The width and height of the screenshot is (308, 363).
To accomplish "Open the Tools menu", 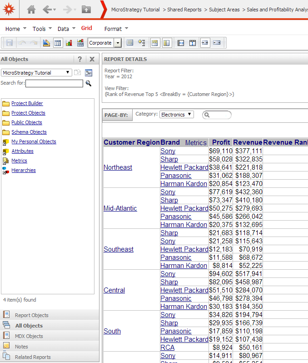I will (39, 29).
